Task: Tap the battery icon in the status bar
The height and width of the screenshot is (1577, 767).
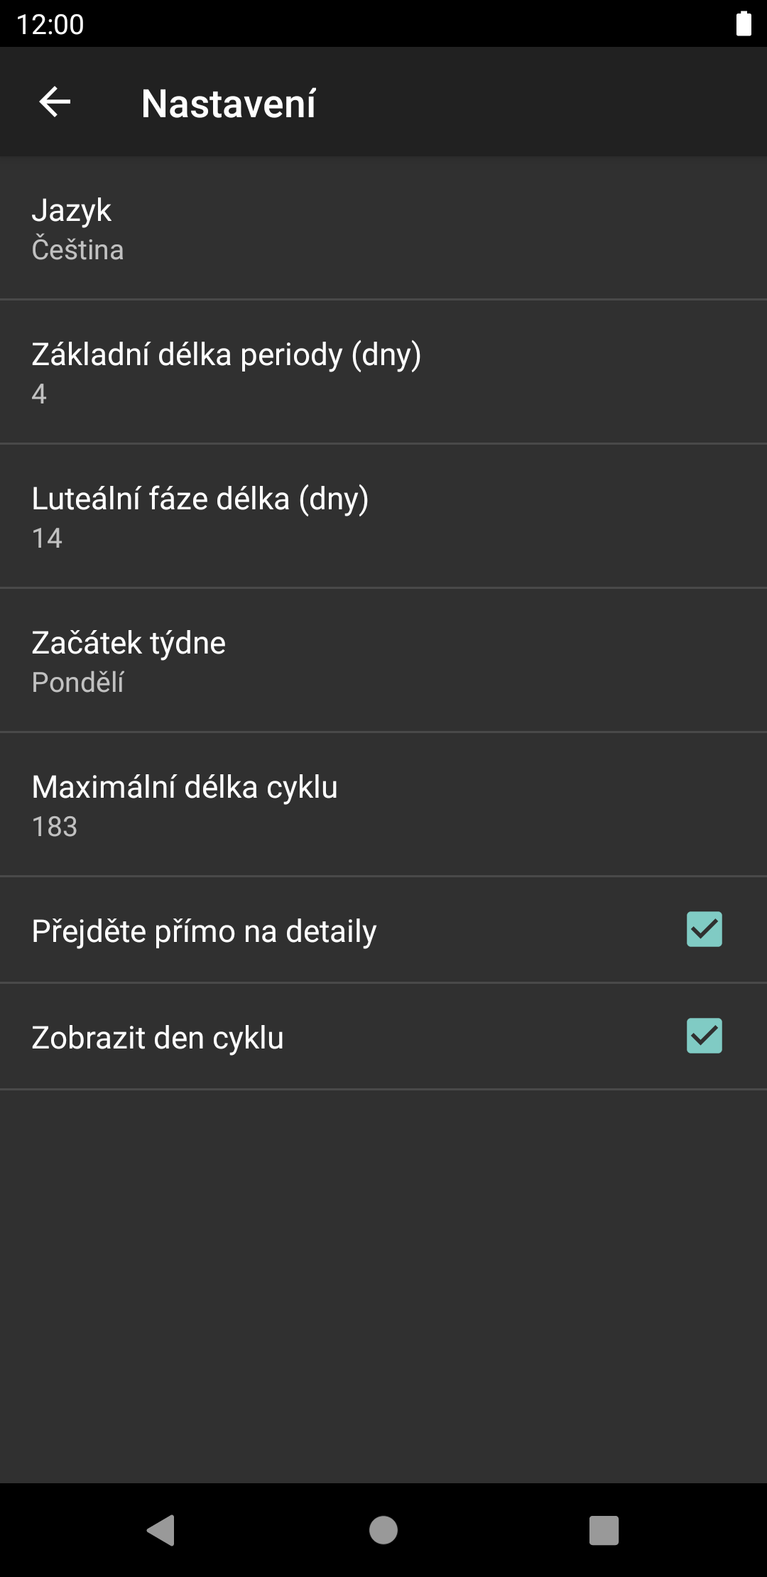Action: tap(743, 23)
